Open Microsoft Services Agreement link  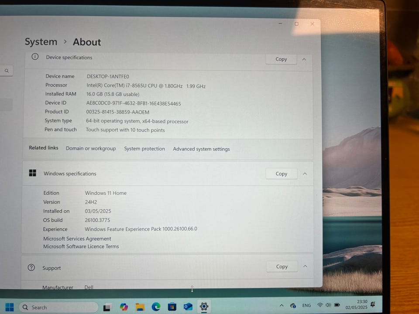pos(77,239)
